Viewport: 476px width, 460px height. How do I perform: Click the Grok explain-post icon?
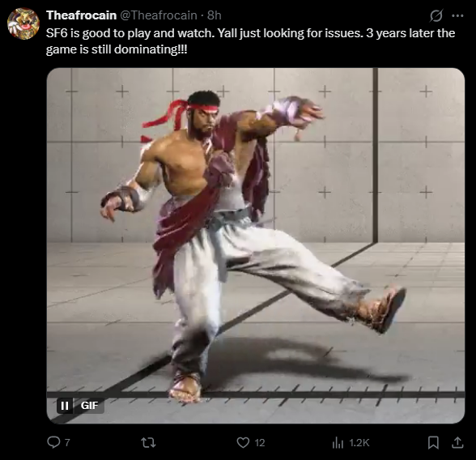click(x=436, y=15)
